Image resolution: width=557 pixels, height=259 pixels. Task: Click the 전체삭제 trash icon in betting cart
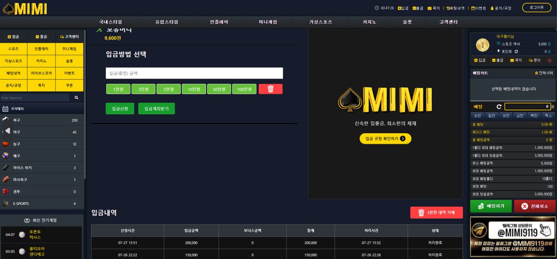point(536,73)
